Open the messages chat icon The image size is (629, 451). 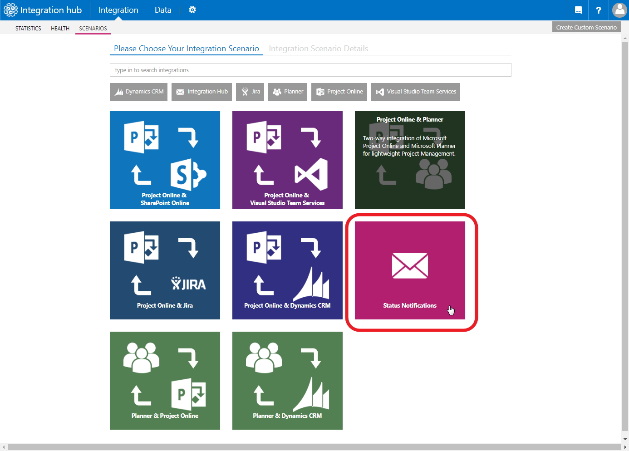pos(578,10)
